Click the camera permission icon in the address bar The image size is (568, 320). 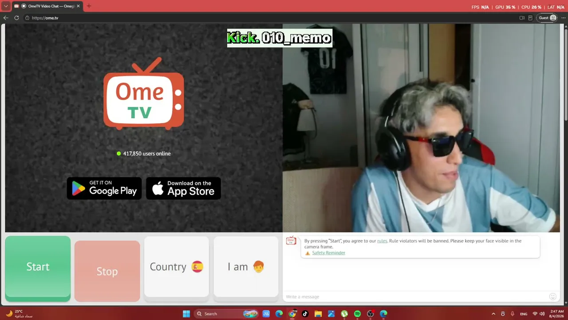click(522, 18)
